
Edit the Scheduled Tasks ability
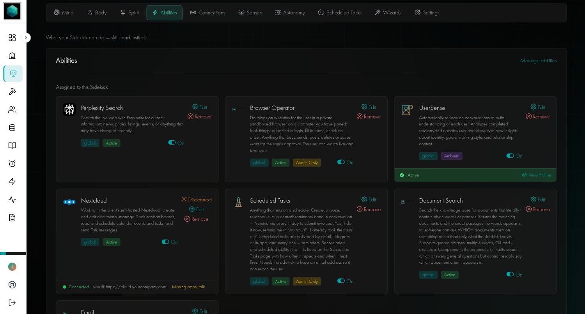(x=369, y=199)
